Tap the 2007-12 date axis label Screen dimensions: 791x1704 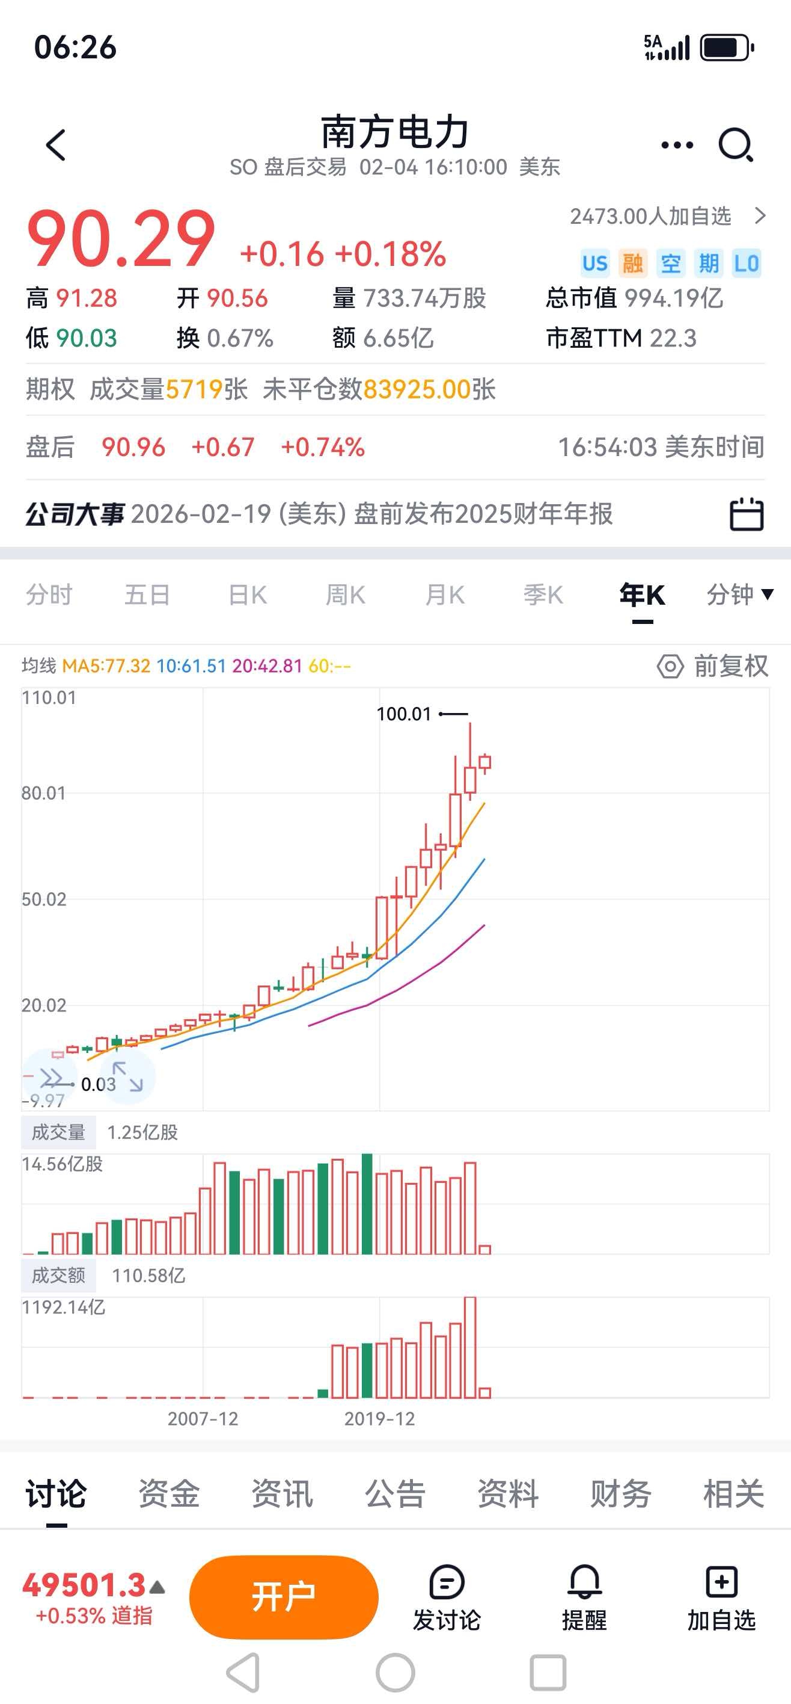point(203,1418)
